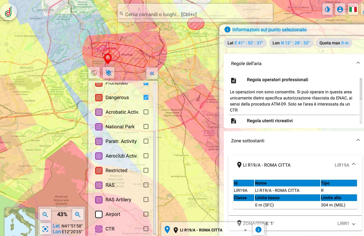Enable the Aeroclub Activ. layer checkbox
The image size is (364, 236).
[x=146, y=156]
